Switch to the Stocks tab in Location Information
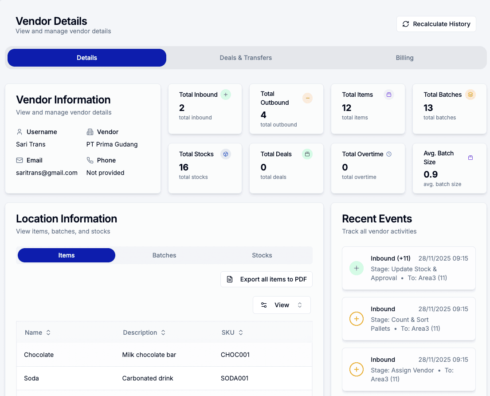 tap(262, 255)
